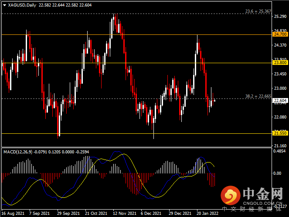Select the 25.290 price axis value
This screenshot has height=217, width=289.
[280, 17]
